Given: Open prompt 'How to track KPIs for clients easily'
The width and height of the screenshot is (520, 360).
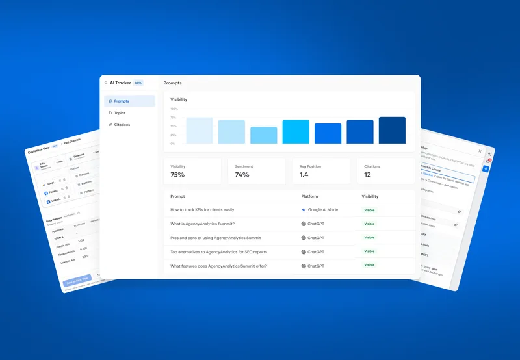Looking at the screenshot, I should point(202,209).
